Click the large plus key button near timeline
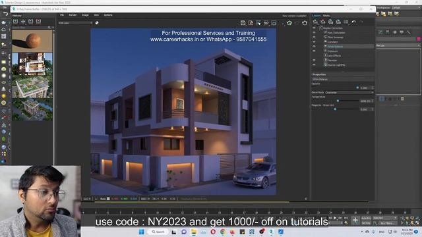The width and height of the screenshot is (422, 237). coord(355,221)
